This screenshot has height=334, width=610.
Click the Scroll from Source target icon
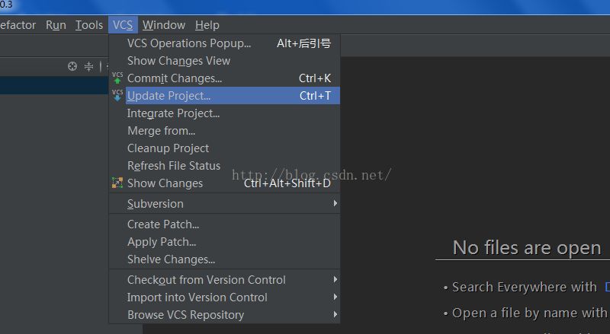tap(72, 66)
